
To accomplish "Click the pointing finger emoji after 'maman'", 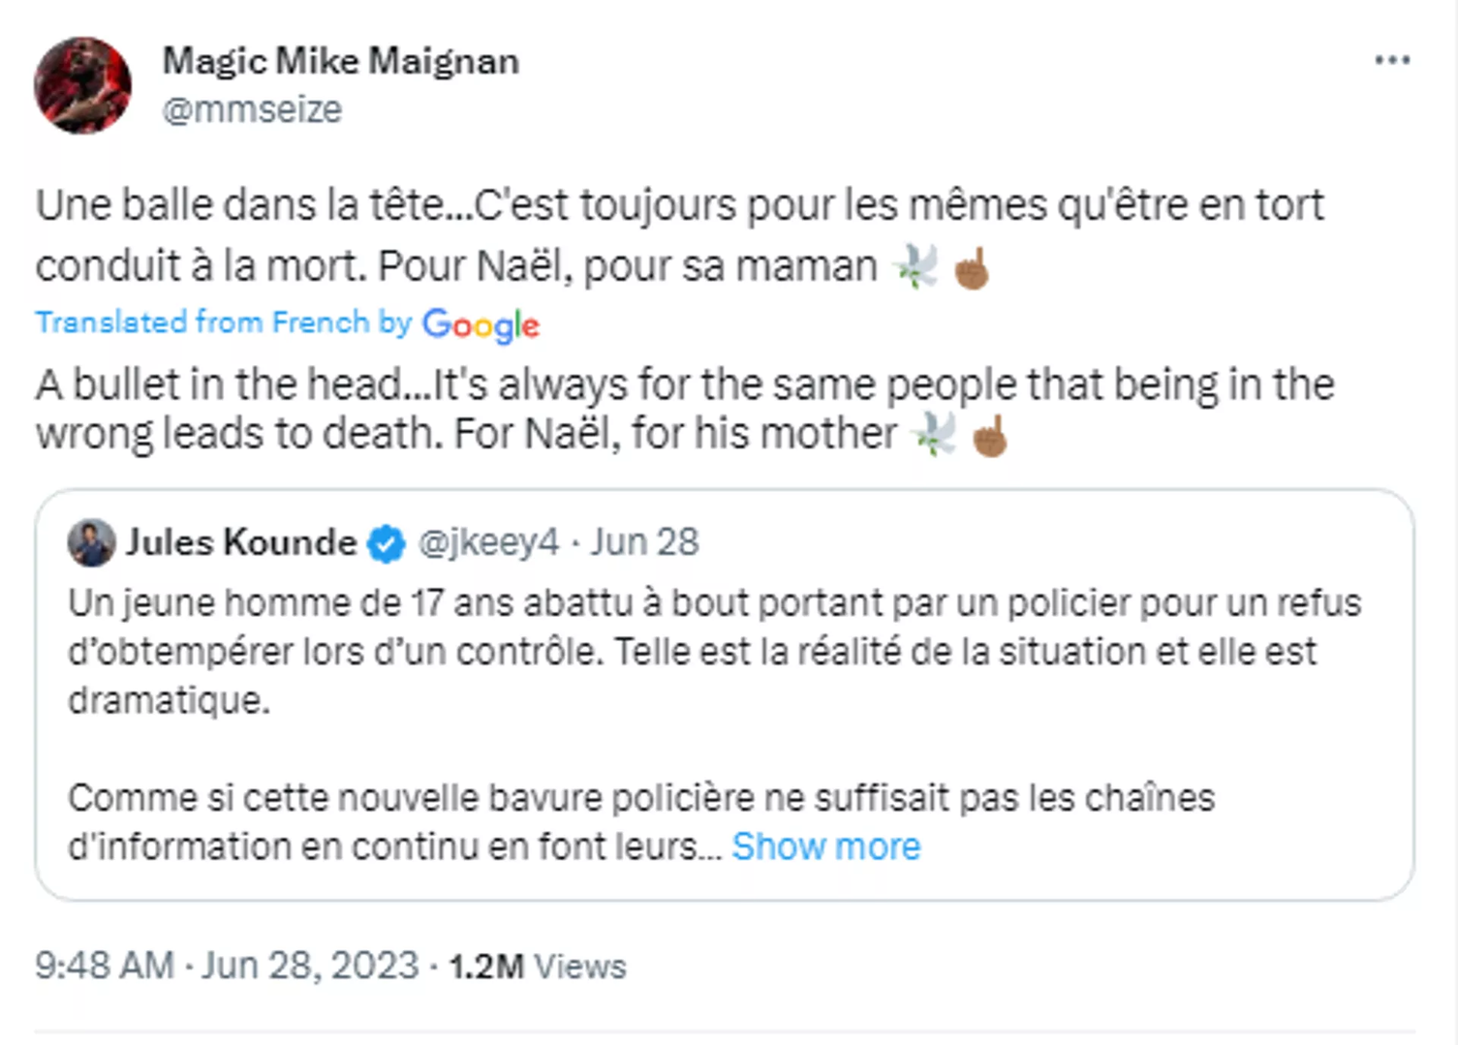I will [x=972, y=268].
